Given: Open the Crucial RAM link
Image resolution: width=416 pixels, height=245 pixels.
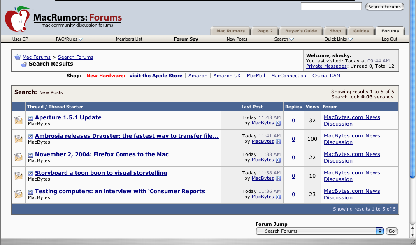Looking at the screenshot, I should 326,76.
